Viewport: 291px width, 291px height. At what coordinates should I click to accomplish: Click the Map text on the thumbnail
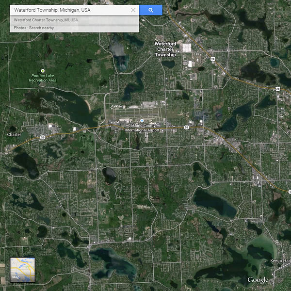coord(16,277)
